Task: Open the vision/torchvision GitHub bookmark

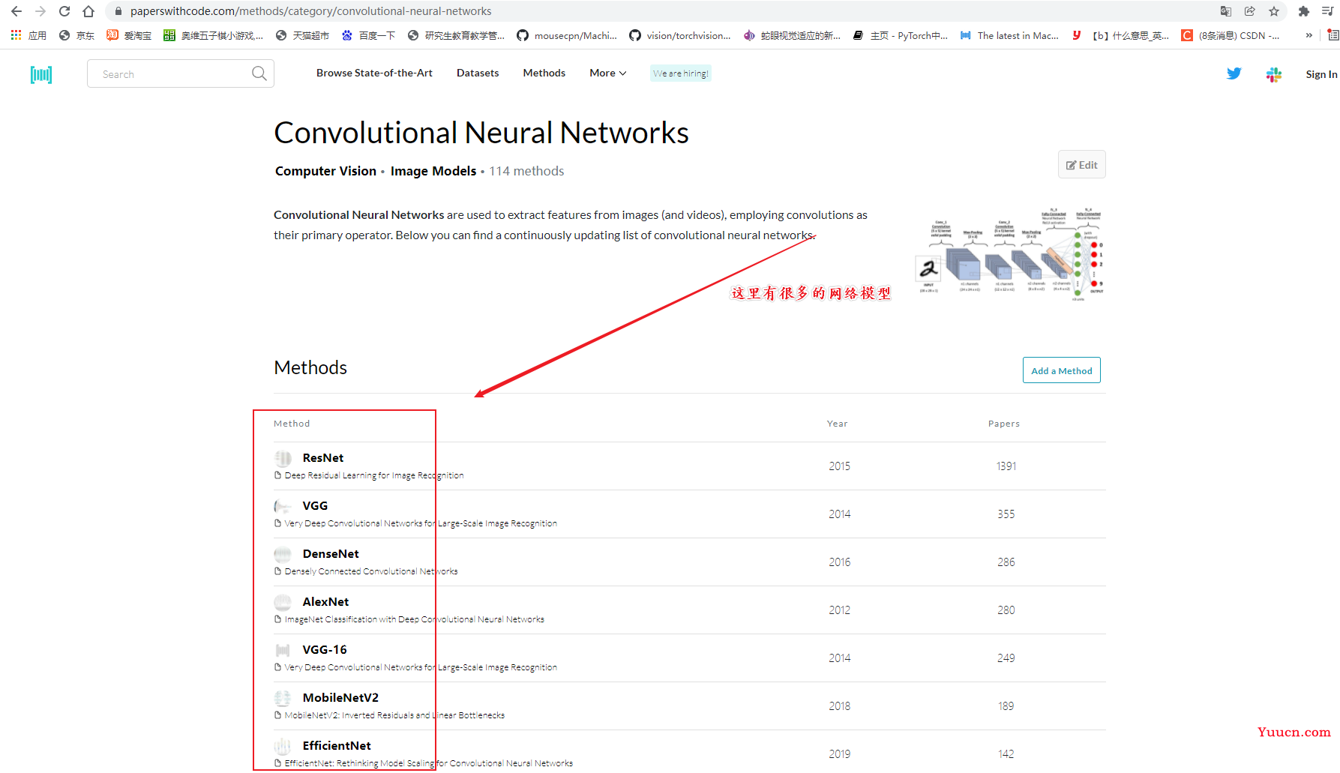Action: point(680,35)
